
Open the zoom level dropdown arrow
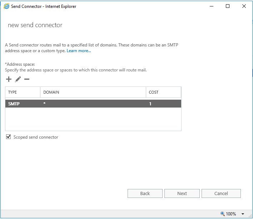coord(243,214)
